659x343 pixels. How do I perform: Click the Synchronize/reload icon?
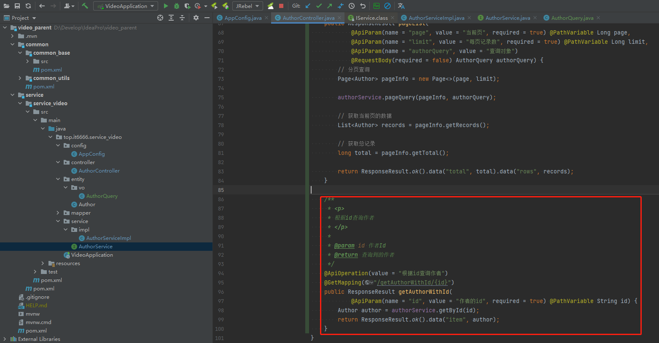(x=28, y=6)
